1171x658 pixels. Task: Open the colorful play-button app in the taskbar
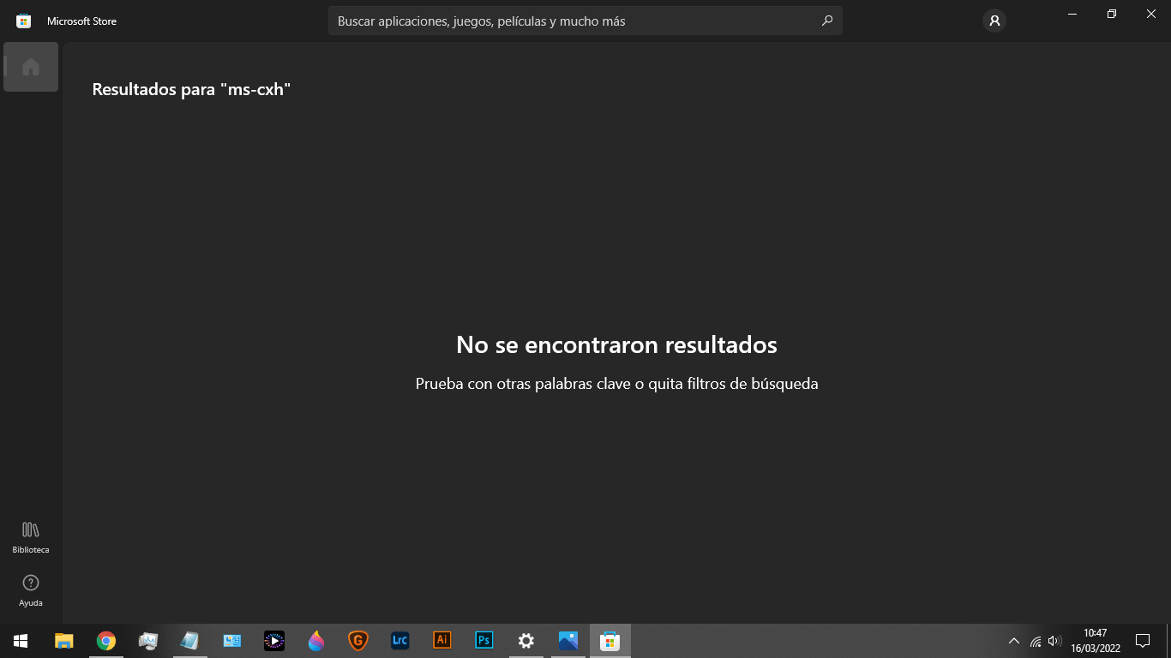coord(273,641)
